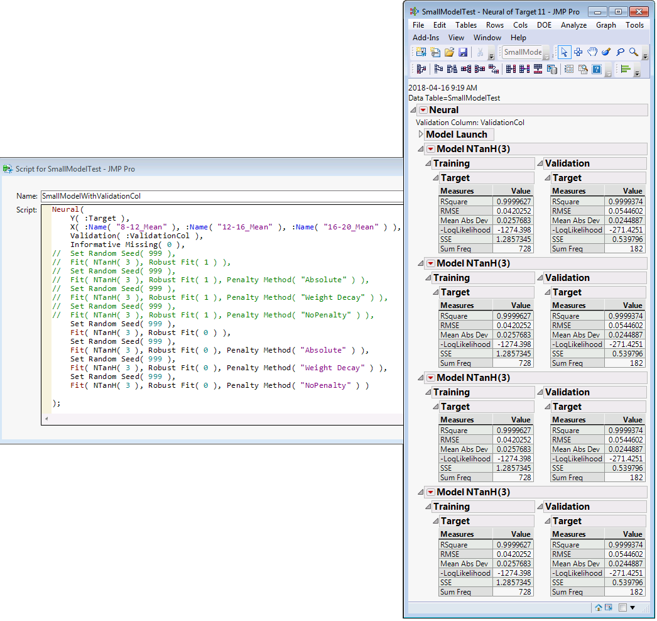Select the Grabber hand tool

[x=592, y=52]
